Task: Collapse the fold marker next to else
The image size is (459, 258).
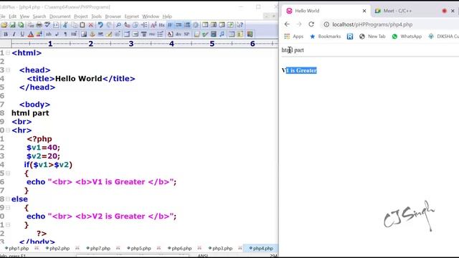Action: [x=8, y=199]
